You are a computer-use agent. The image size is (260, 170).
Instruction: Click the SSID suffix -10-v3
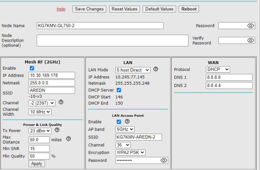[36, 96]
